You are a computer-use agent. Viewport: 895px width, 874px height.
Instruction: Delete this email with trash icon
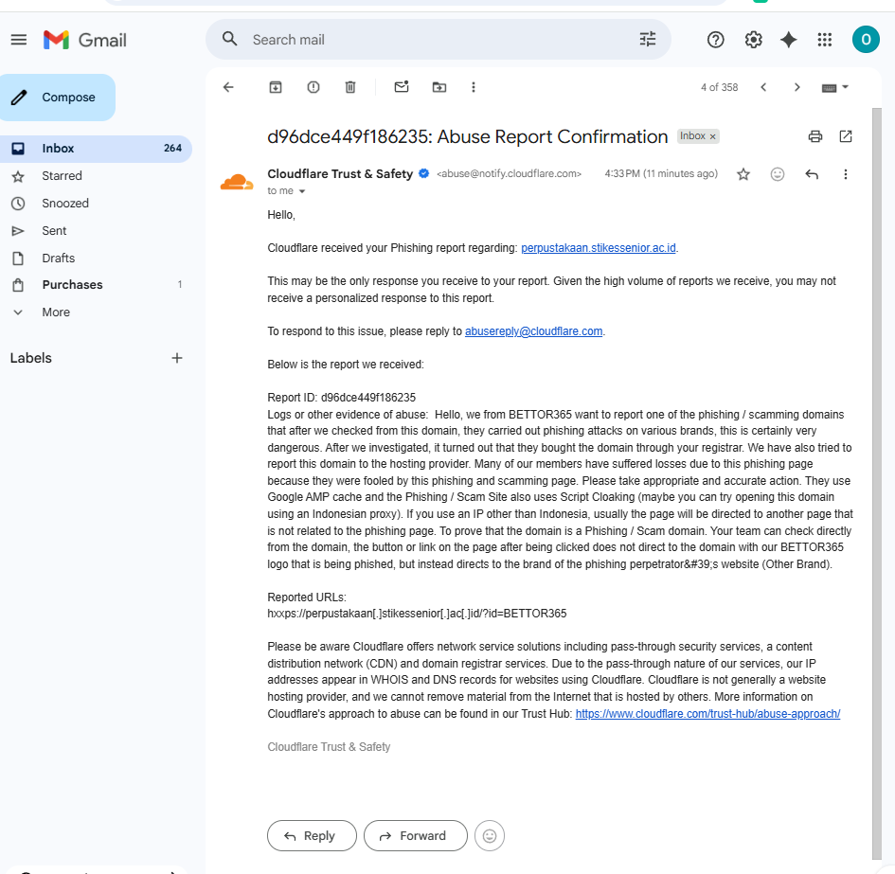click(x=350, y=87)
